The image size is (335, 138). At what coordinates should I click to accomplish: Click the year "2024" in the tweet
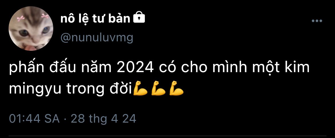[135, 68]
